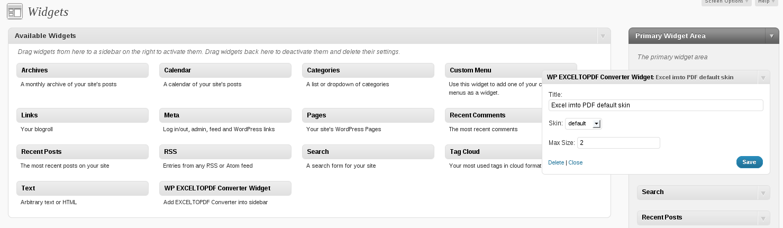This screenshot has width=783, height=228.
Task: Select the Tag Cloud widget block
Action: click(494, 152)
